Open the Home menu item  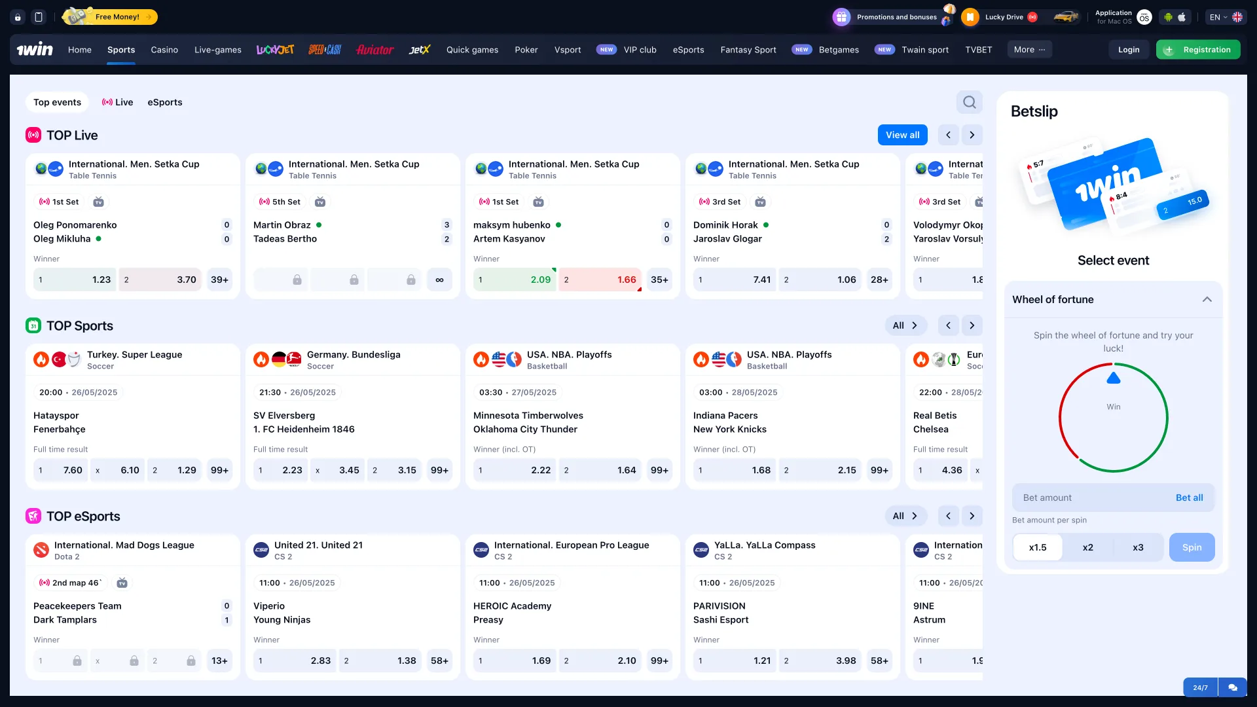pyautogui.click(x=80, y=50)
